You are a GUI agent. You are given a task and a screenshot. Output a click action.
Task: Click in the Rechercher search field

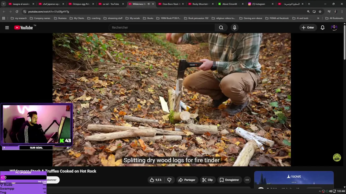click(x=162, y=27)
